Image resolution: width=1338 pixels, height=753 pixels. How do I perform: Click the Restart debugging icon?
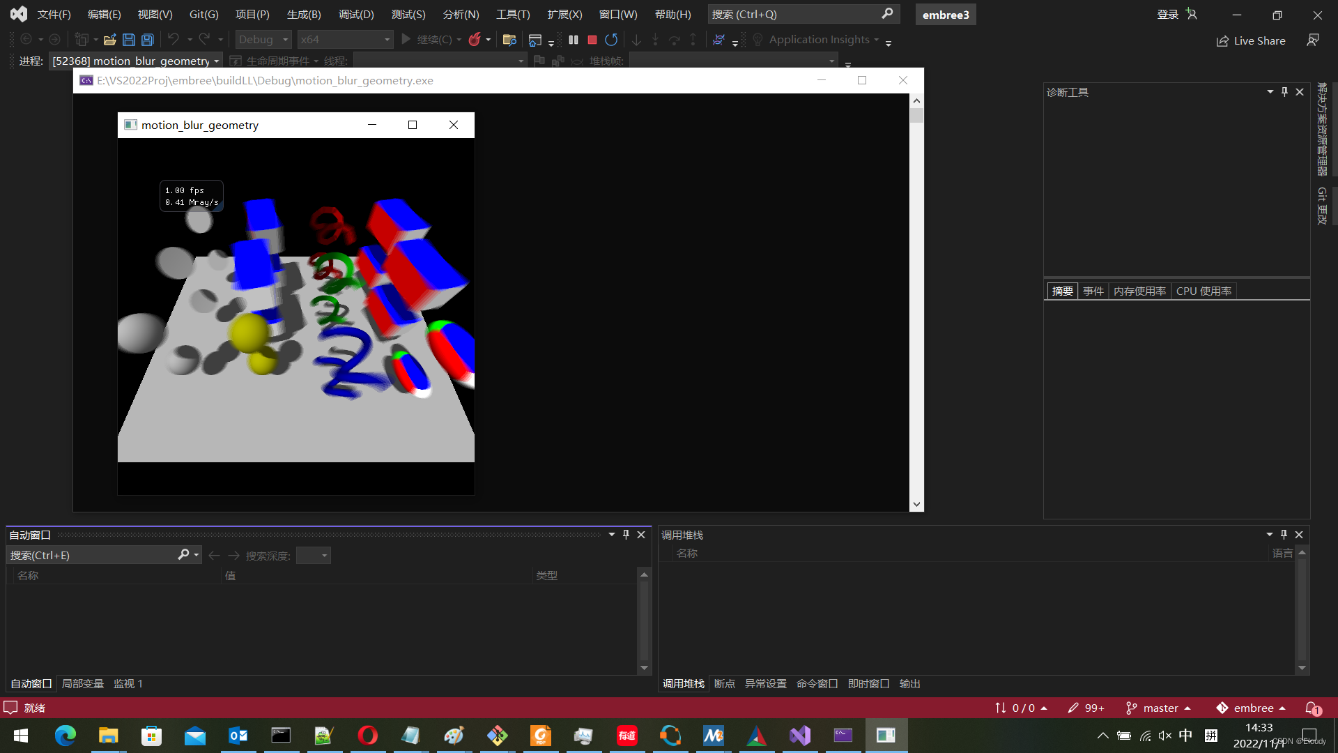611,40
